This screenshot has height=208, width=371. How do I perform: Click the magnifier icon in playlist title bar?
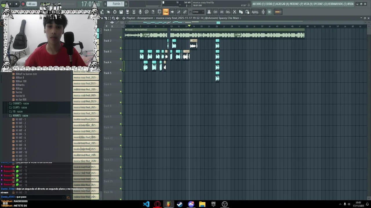[113, 18]
